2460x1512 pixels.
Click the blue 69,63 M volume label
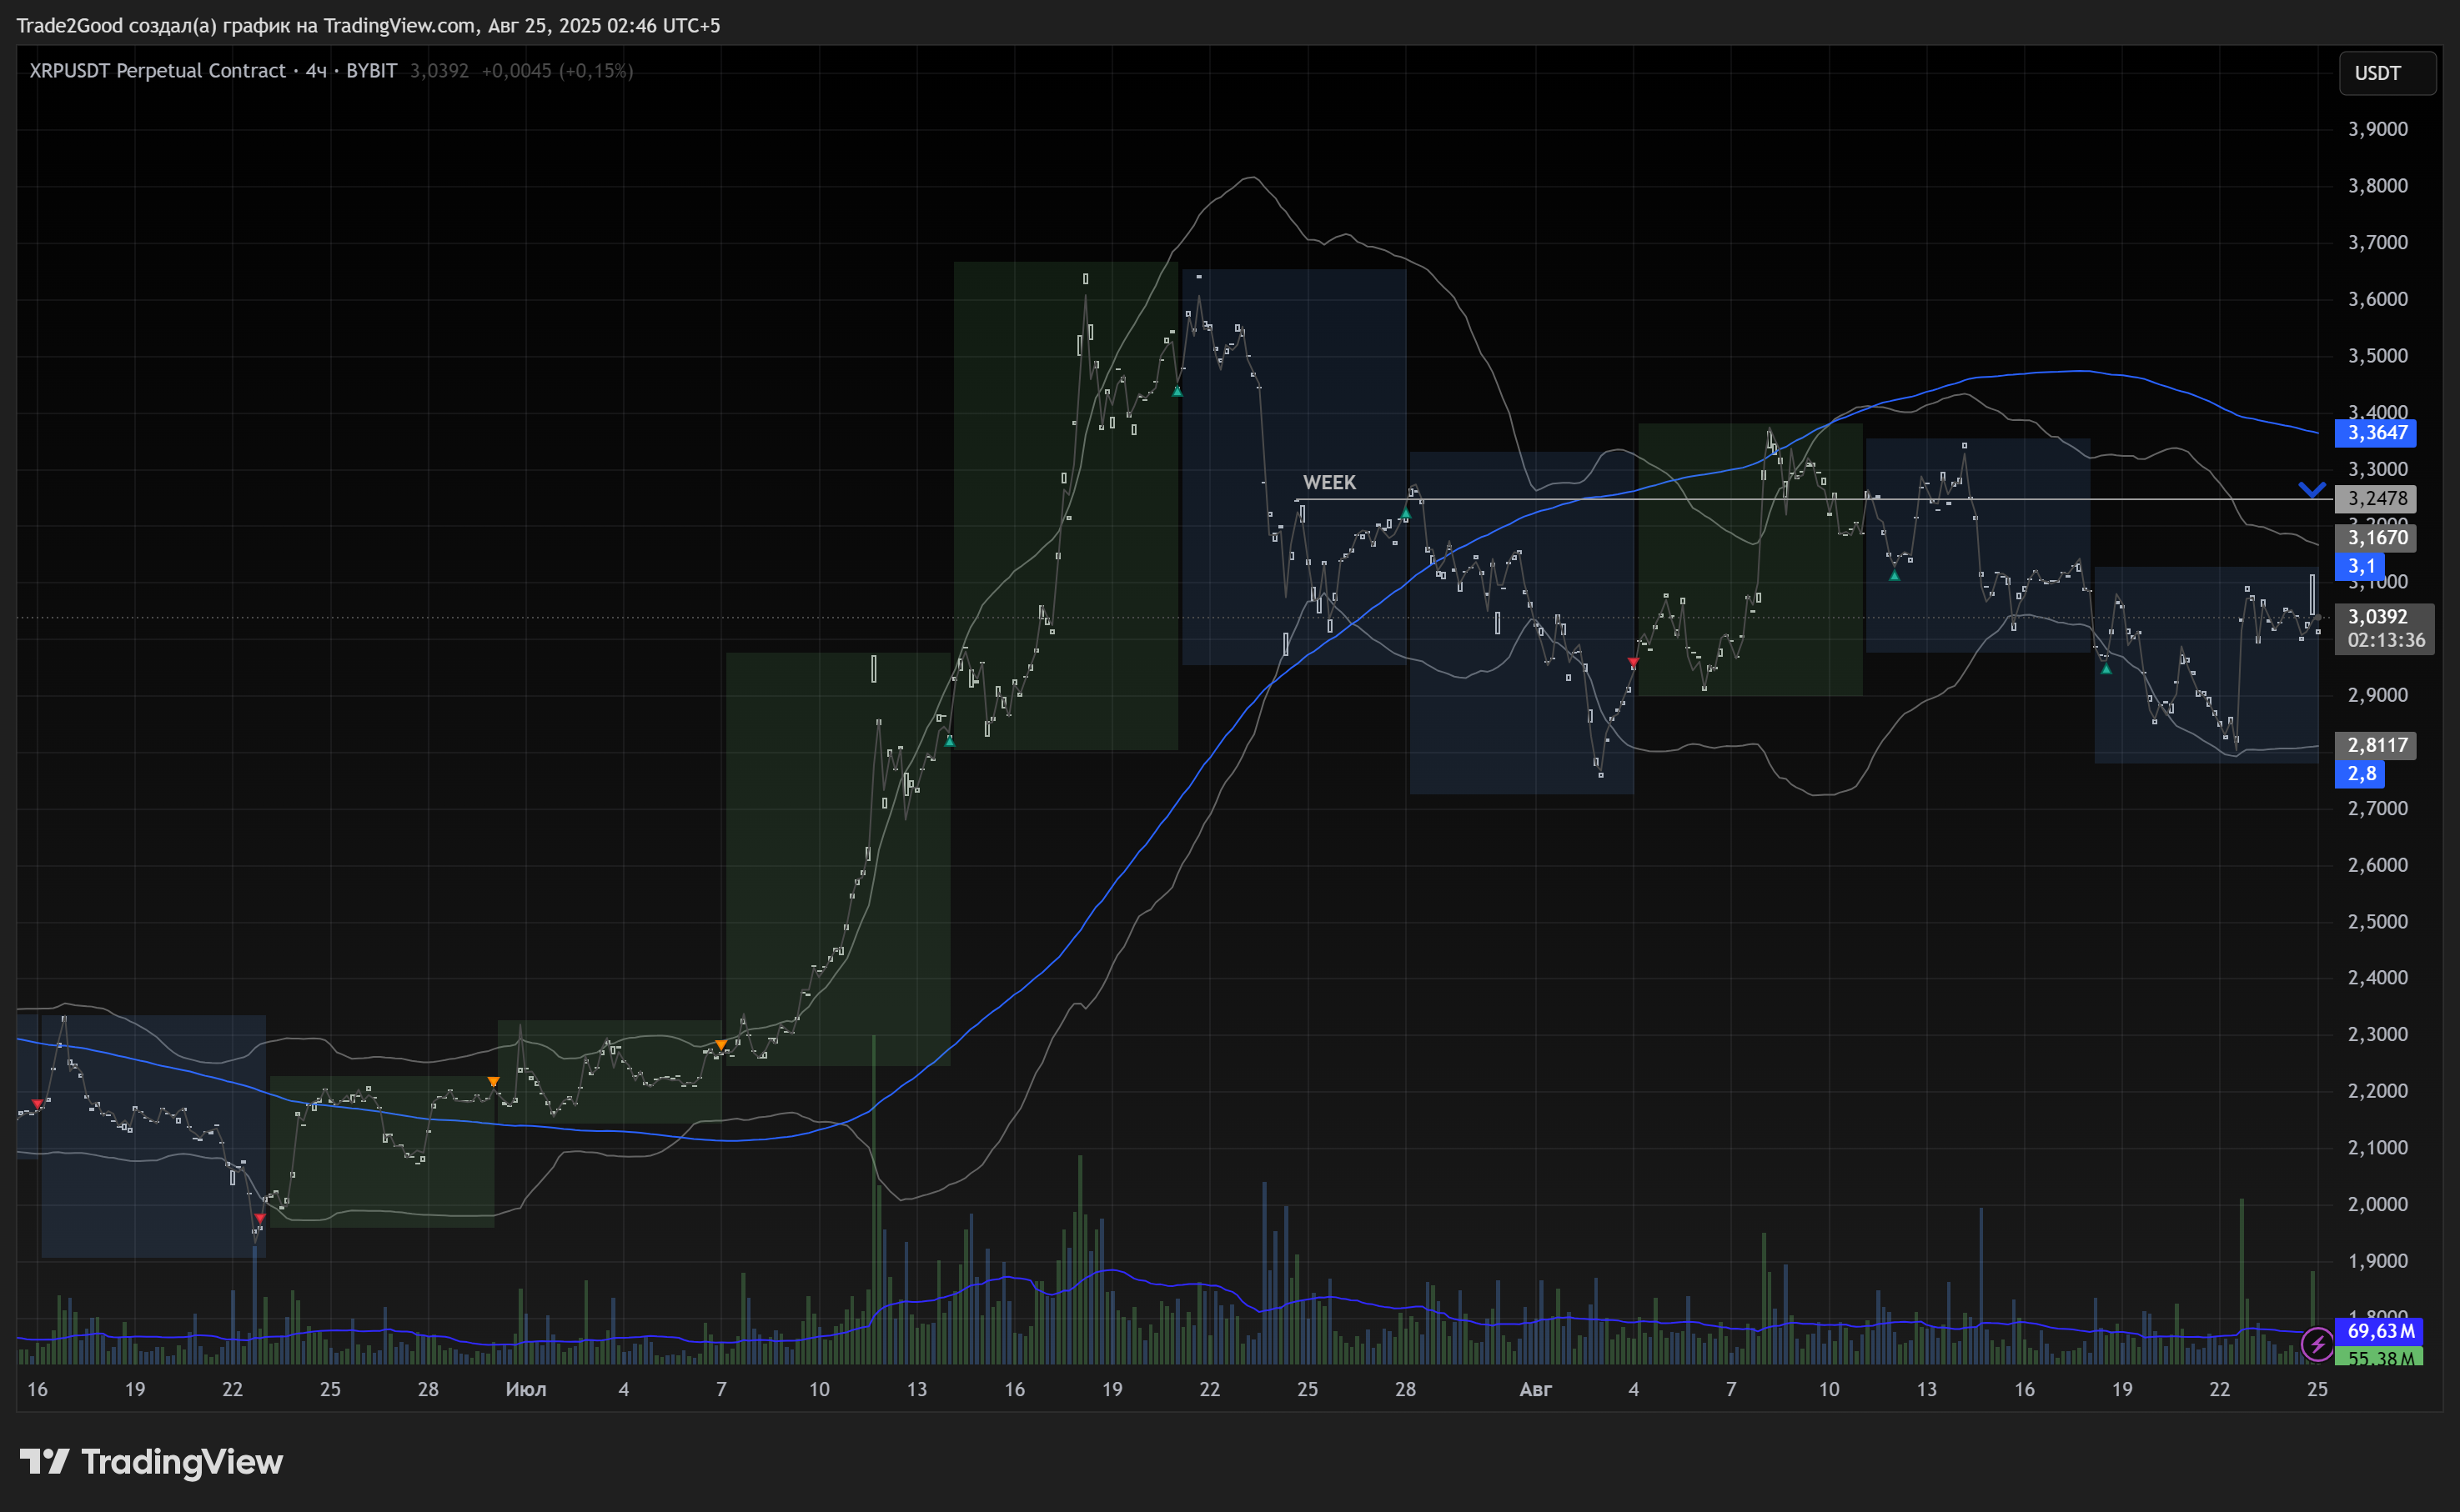[x=2379, y=1331]
